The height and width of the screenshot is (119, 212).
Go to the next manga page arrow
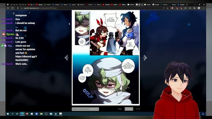(145, 58)
